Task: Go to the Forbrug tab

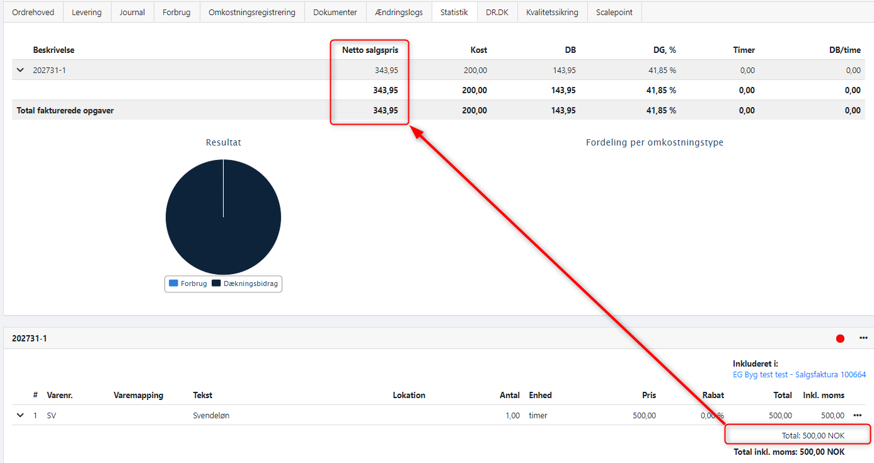Action: [177, 12]
